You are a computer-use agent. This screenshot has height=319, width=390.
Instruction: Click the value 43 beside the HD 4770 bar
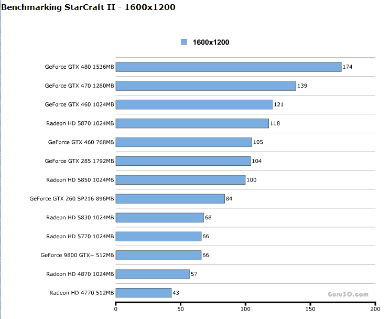tap(176, 293)
